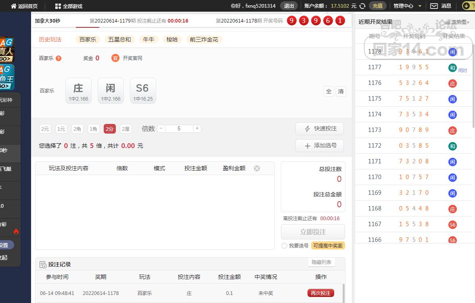Open the AG 真人 game icon
Screen dimensions: 475x303
7,50
